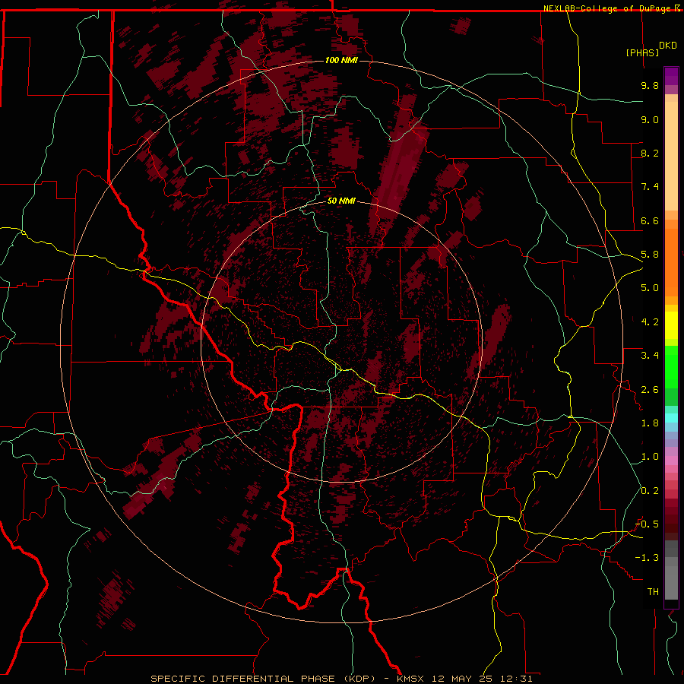Click the purple swatch at the top of the color bar
The height and width of the screenshot is (684, 684).
pyautogui.click(x=671, y=76)
